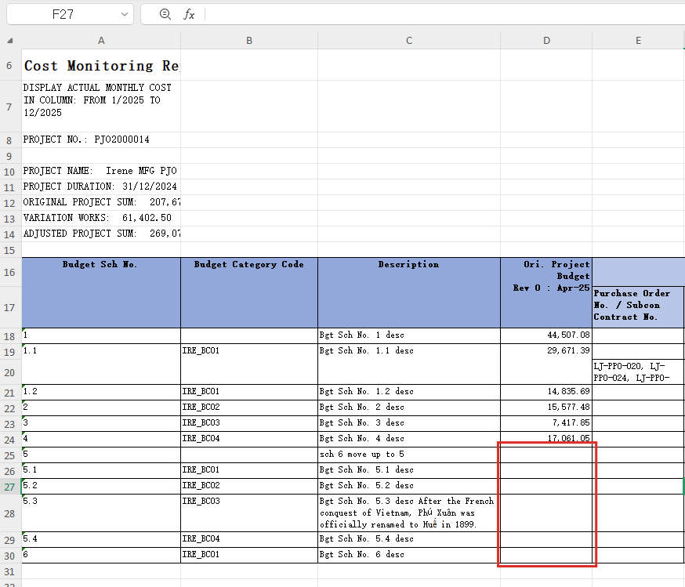Click the 15,577.48 budget cell
This screenshot has width=685, height=587.
(x=546, y=408)
